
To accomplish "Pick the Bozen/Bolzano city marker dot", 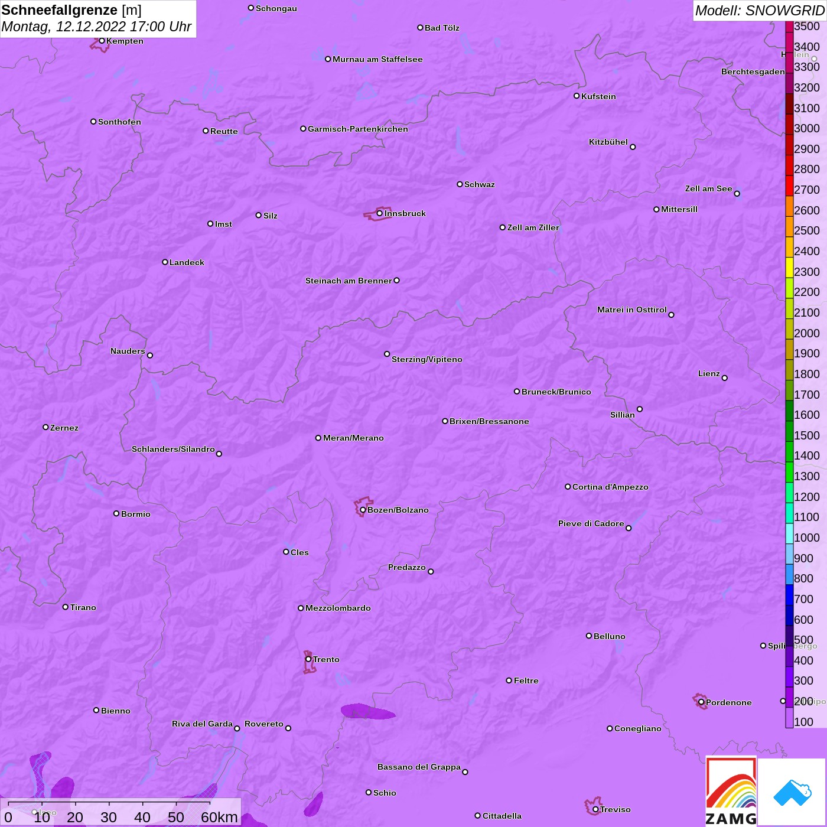I will click(363, 510).
